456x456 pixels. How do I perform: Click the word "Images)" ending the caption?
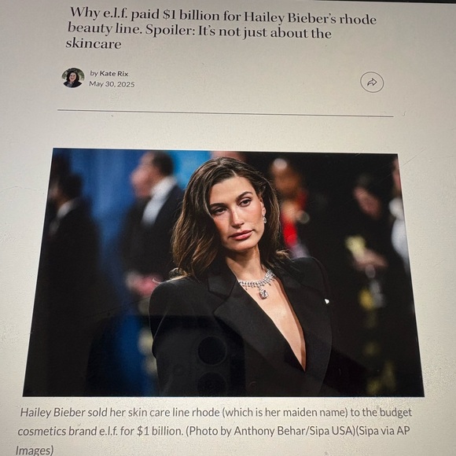35,450
